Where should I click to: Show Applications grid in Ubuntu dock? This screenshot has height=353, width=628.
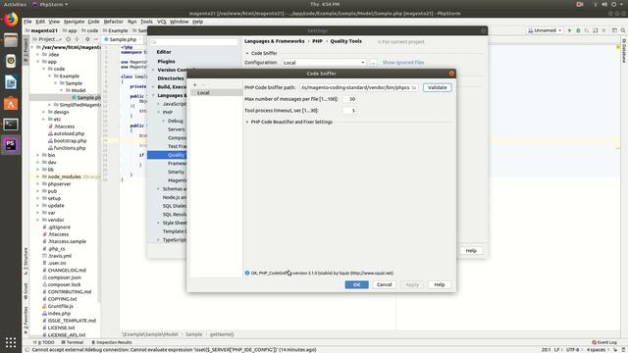[11, 342]
